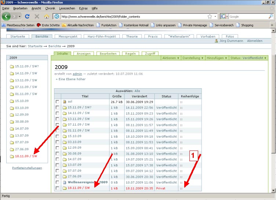Image resolution: width=276 pixels, height=200 pixels.
Task: Tick the checkbox for the asl row
Action: pos(57,102)
